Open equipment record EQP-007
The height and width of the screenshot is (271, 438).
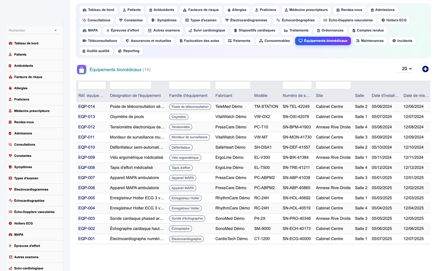pyautogui.click(x=87, y=178)
